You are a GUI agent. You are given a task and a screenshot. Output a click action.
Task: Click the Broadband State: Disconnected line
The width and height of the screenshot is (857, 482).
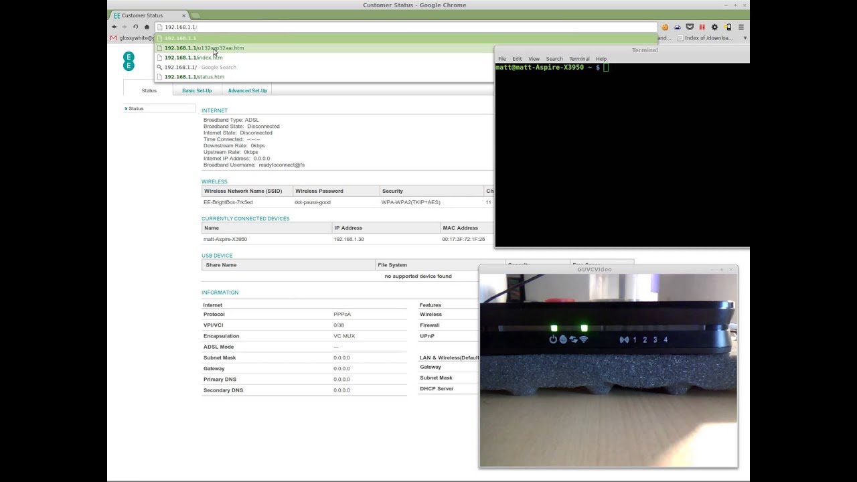click(x=242, y=126)
